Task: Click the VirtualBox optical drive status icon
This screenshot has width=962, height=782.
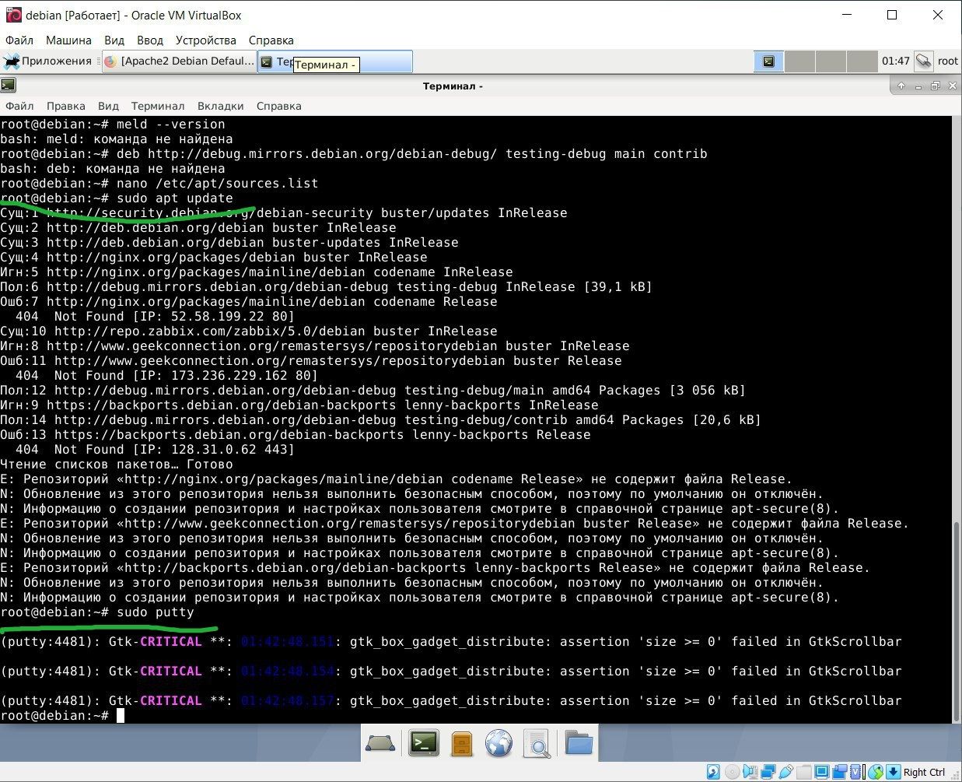Action: [733, 772]
